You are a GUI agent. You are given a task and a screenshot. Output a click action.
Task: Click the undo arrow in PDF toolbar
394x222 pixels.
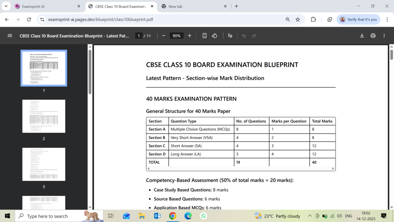point(244,36)
